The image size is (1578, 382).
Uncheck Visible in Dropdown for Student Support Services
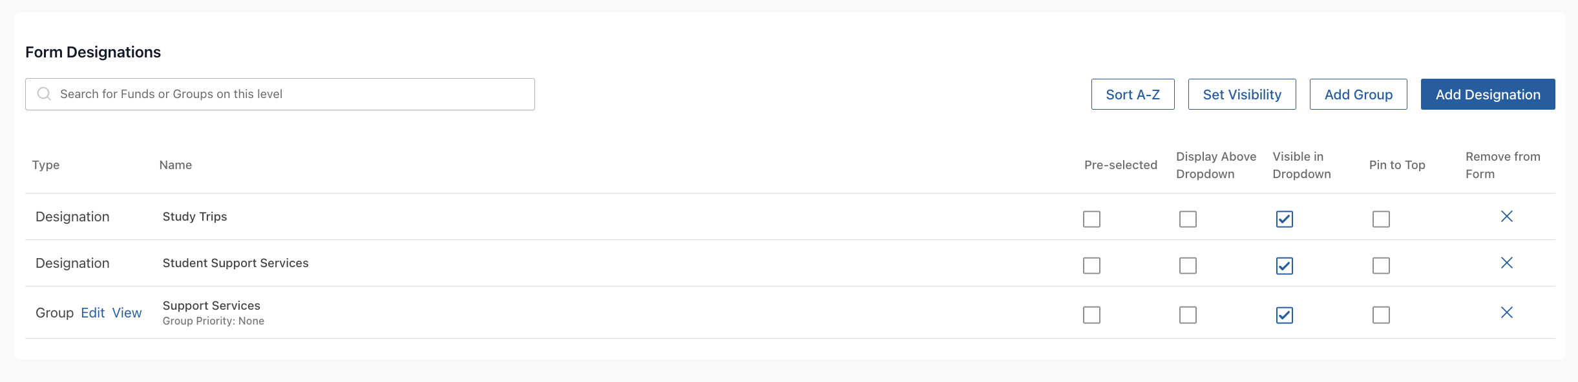tap(1284, 265)
